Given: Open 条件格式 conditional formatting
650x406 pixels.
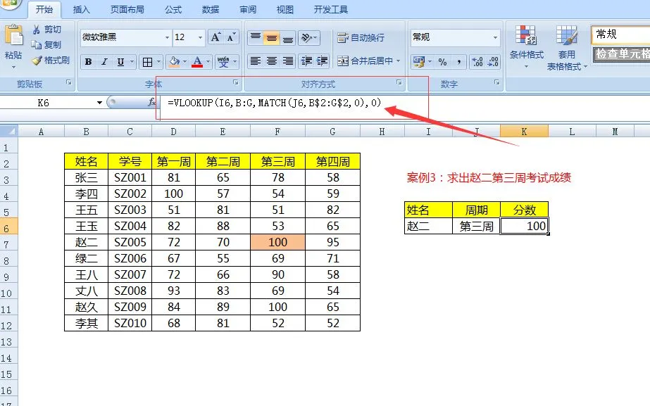Looking at the screenshot, I should [527, 47].
